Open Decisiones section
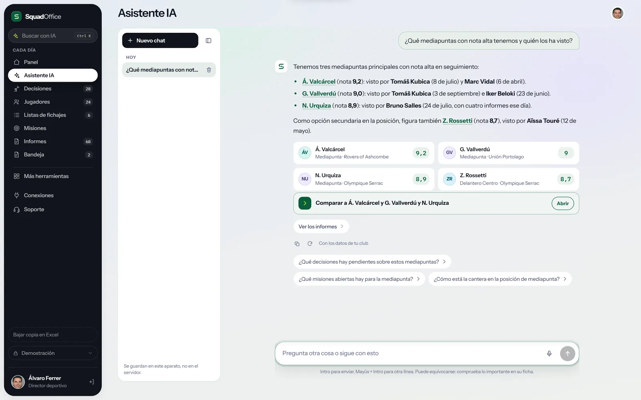 point(53,88)
